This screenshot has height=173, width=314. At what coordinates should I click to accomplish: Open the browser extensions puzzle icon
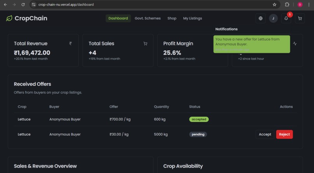pyautogui.click(x=287, y=4)
